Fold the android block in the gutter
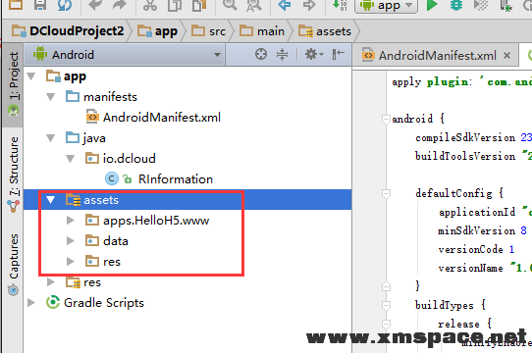 coord(386,119)
